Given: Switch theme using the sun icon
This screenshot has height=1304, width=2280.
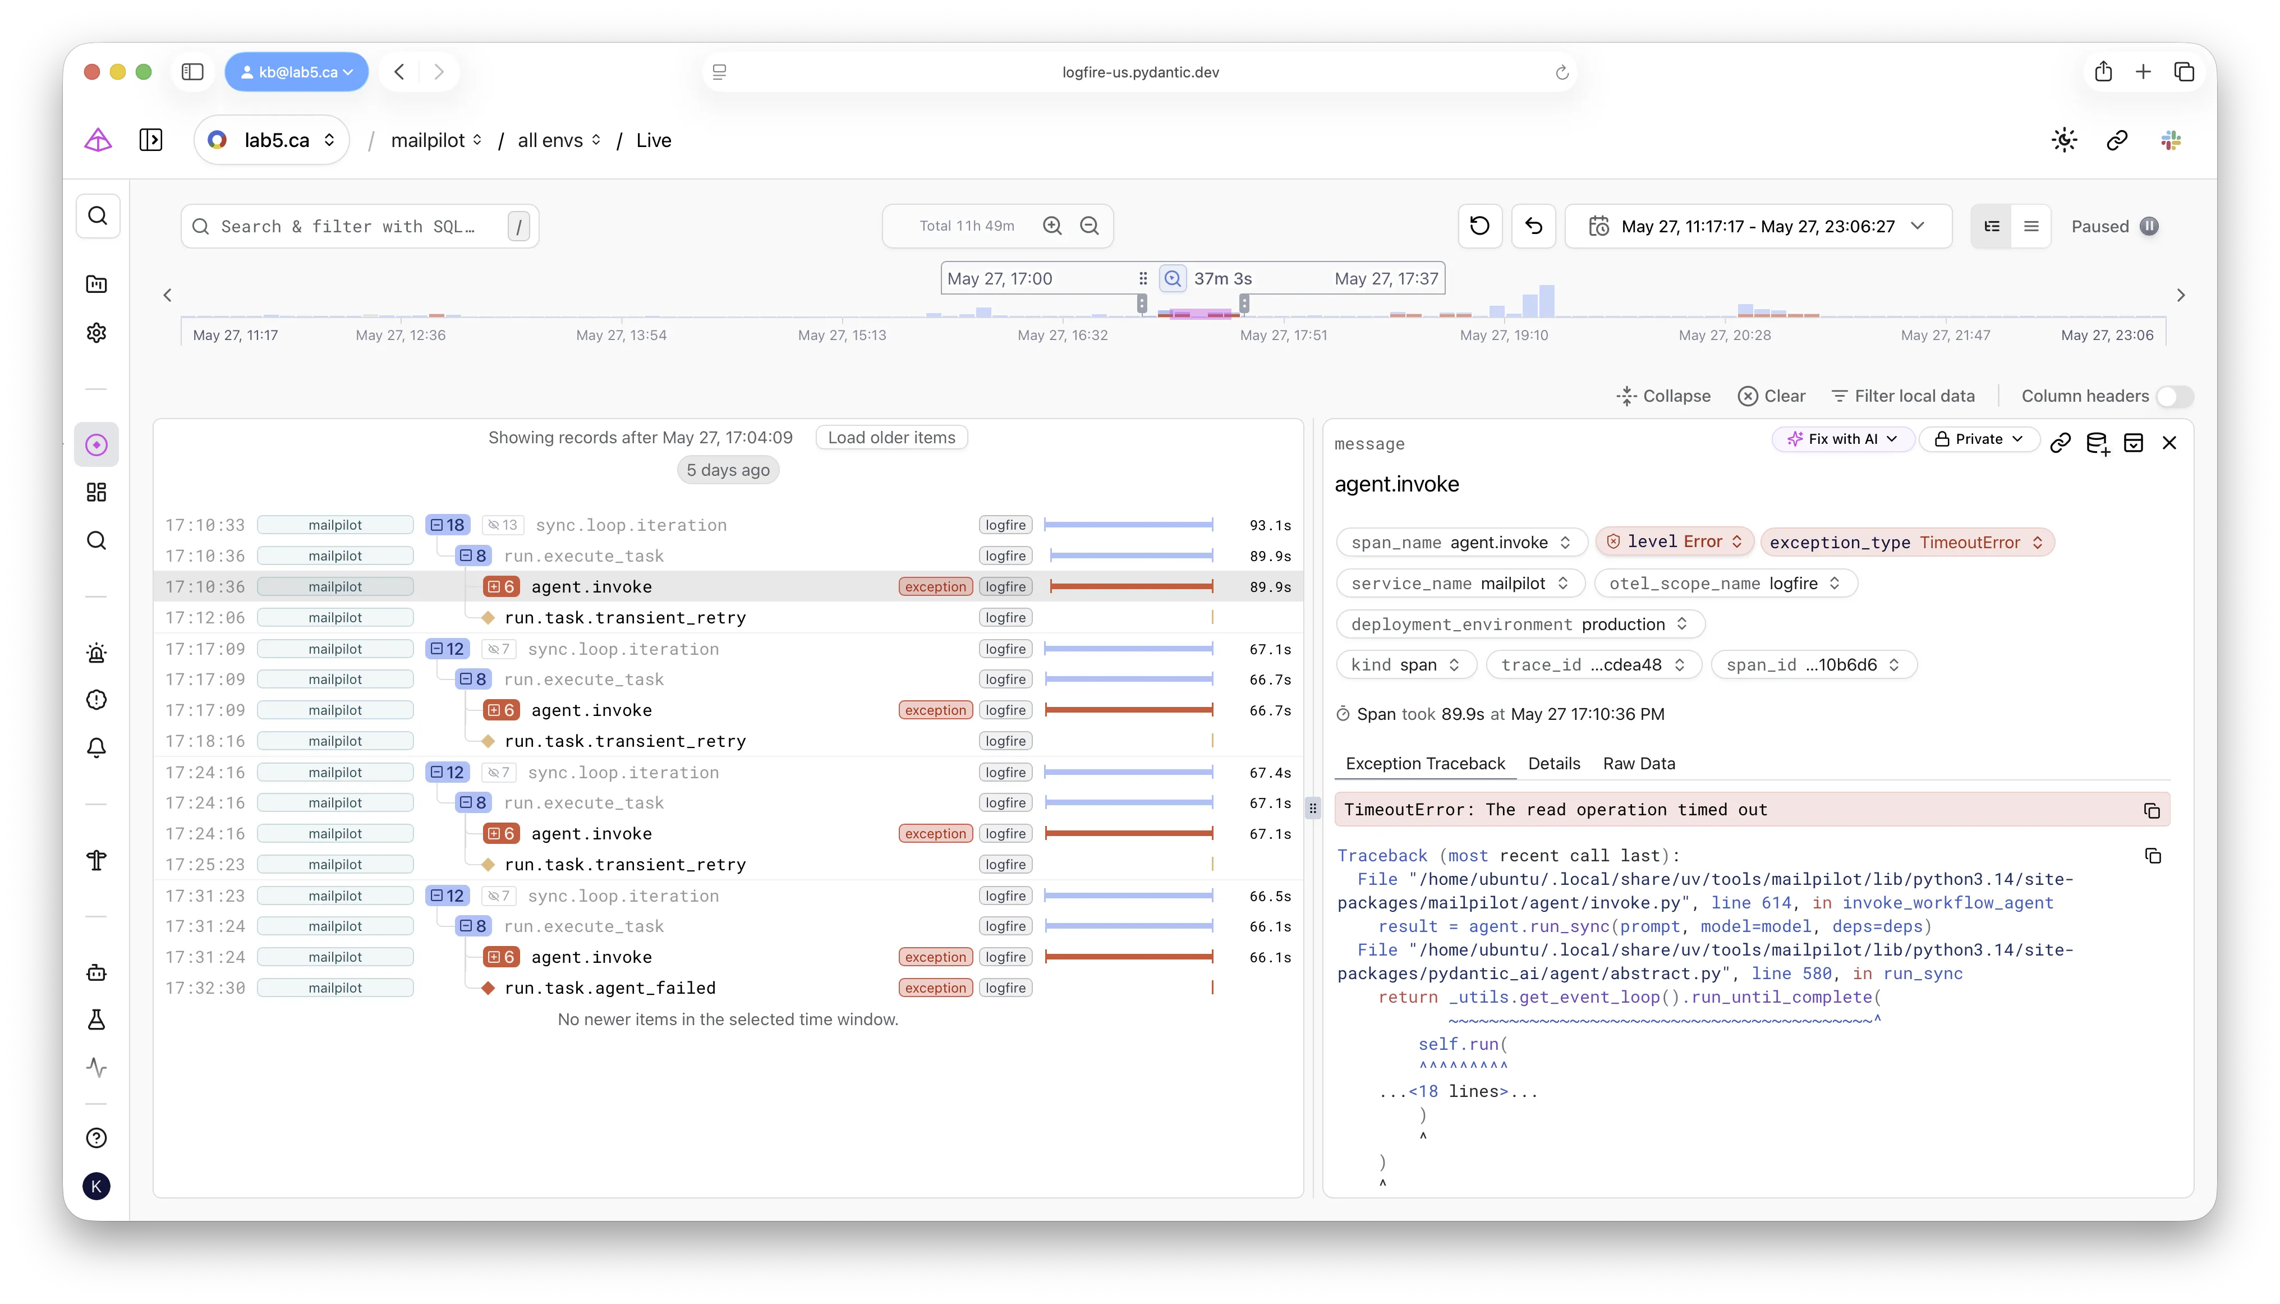Looking at the screenshot, I should point(2064,140).
